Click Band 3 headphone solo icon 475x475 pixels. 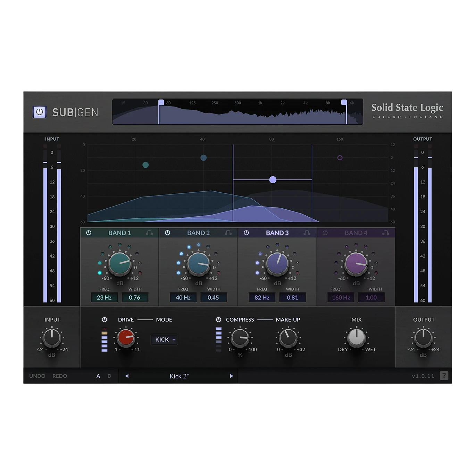pyautogui.click(x=307, y=233)
